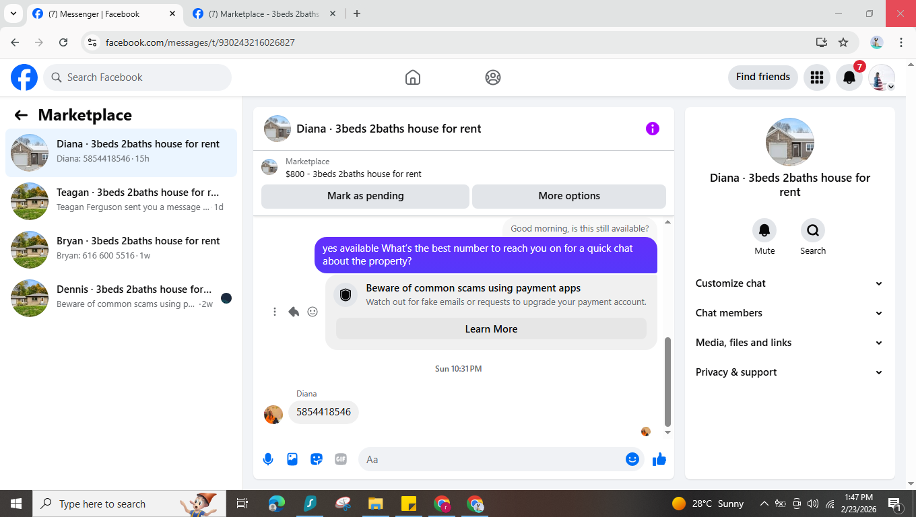Go back from Marketplace chats list
916x517 pixels.
[x=21, y=115]
